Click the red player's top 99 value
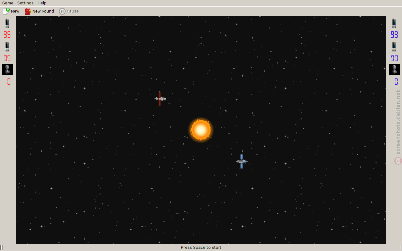The width and height of the screenshot is (402, 251). pyautogui.click(x=7, y=35)
